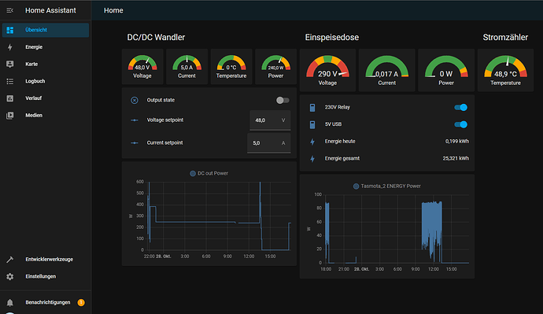The height and width of the screenshot is (314, 543).
Task: Click the Benachrichtigungen bell icon
Action: coord(10,302)
